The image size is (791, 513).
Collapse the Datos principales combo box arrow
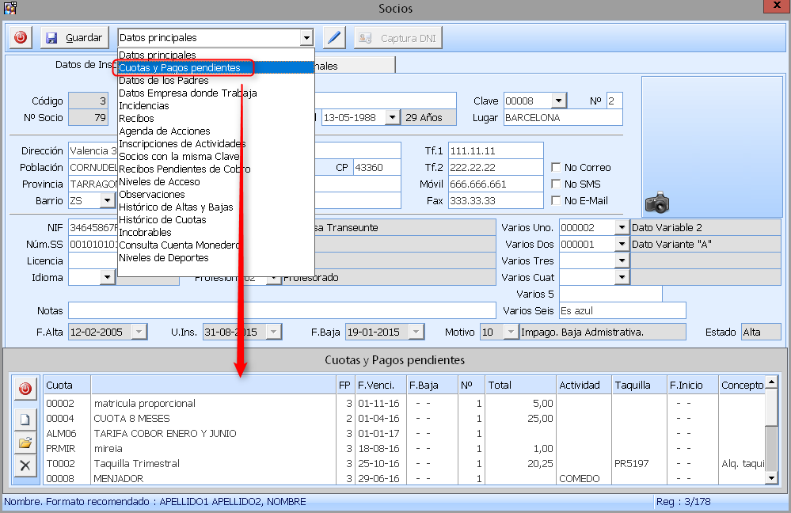pyautogui.click(x=306, y=38)
